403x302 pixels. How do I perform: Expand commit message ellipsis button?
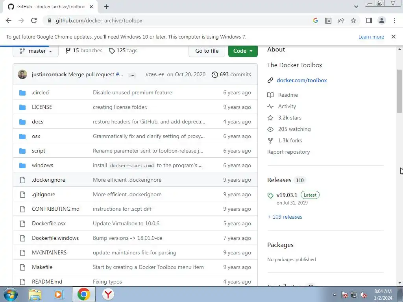tap(132, 75)
